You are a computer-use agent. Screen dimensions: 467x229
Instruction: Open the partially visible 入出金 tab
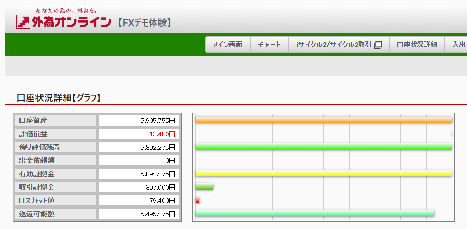point(458,45)
